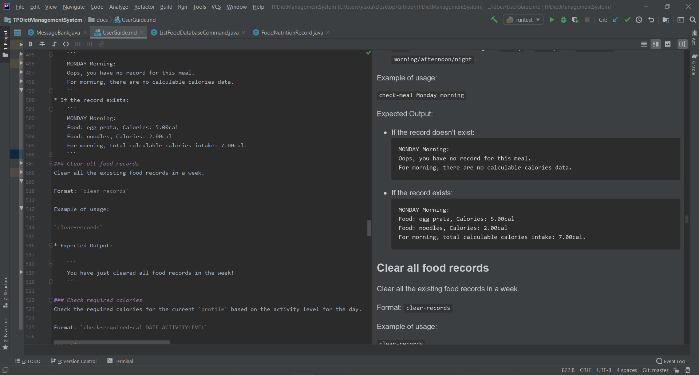The image size is (699, 375).
Task: Open Run Anything window icon
Action: pyautogui.click(x=681, y=20)
